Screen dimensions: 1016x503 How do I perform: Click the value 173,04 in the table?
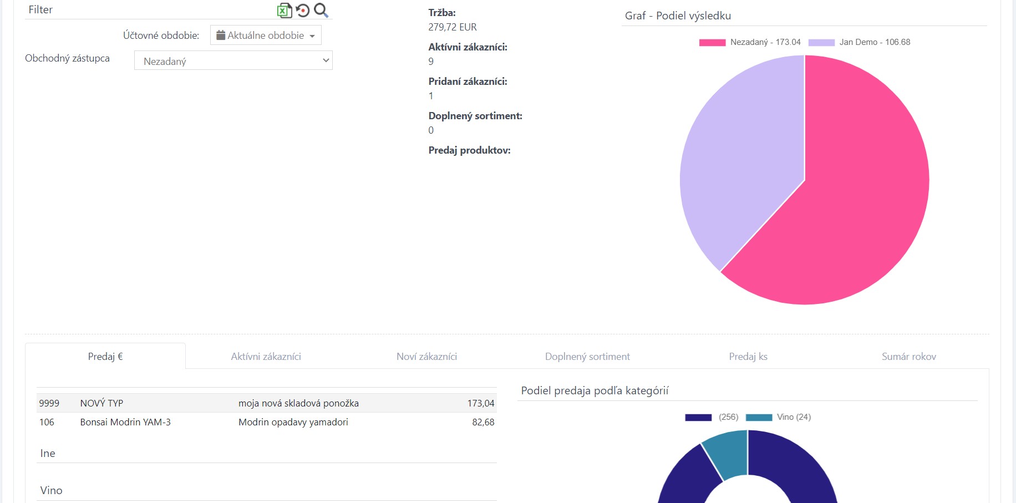tap(480, 403)
